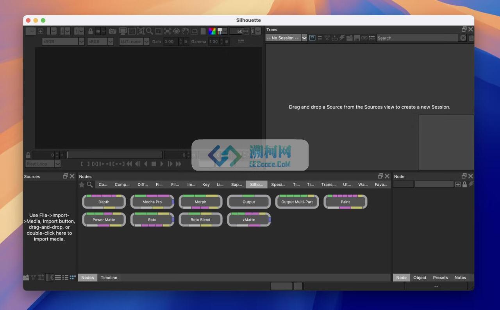The height and width of the screenshot is (310, 500).
Task: Undock the Trees panel with float icon
Action: pos(464,29)
